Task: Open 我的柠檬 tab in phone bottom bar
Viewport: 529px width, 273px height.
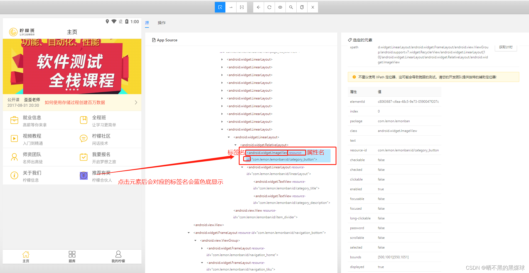Action: click(118, 257)
